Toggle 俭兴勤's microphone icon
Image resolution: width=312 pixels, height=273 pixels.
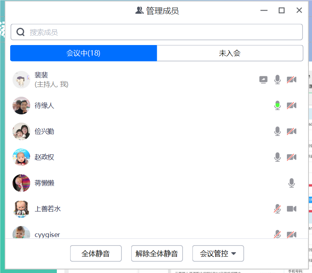point(278,131)
